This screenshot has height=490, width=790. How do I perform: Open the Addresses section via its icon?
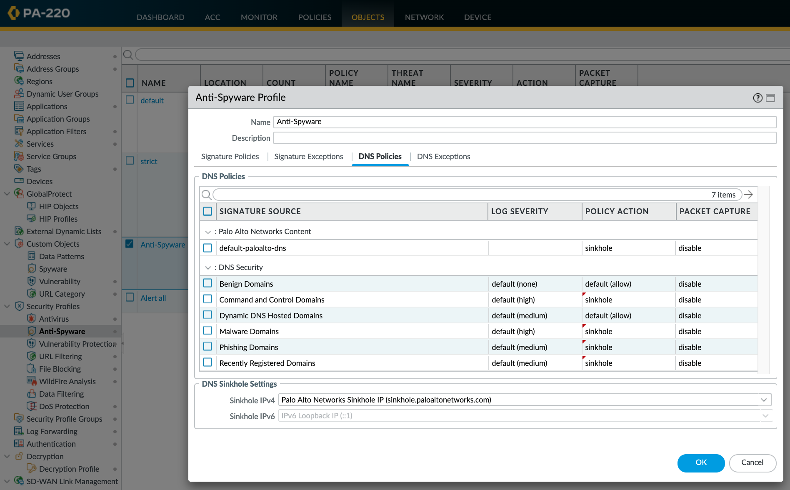(x=19, y=55)
